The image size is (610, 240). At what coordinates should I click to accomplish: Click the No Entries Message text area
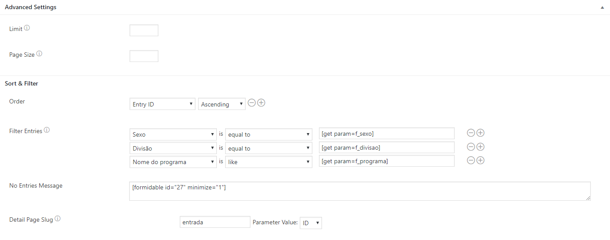click(360, 191)
